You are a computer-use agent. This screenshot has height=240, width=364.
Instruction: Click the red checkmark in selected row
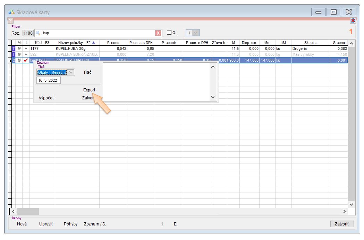[26, 60]
